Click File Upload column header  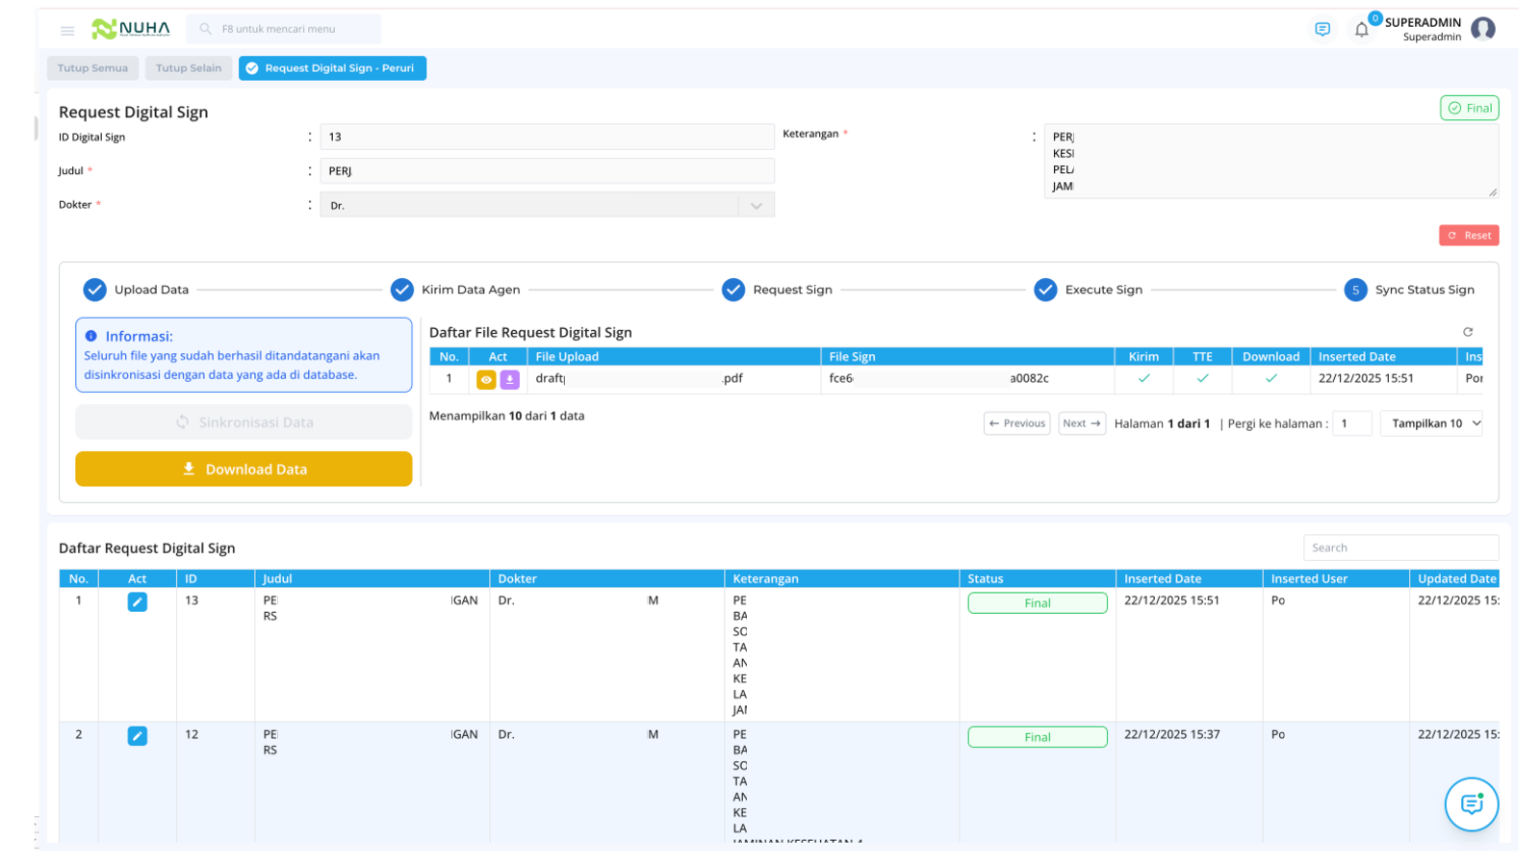pyautogui.click(x=674, y=357)
